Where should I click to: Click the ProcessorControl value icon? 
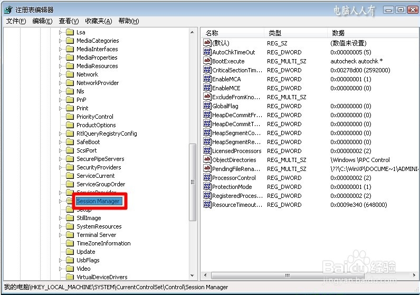point(207,178)
